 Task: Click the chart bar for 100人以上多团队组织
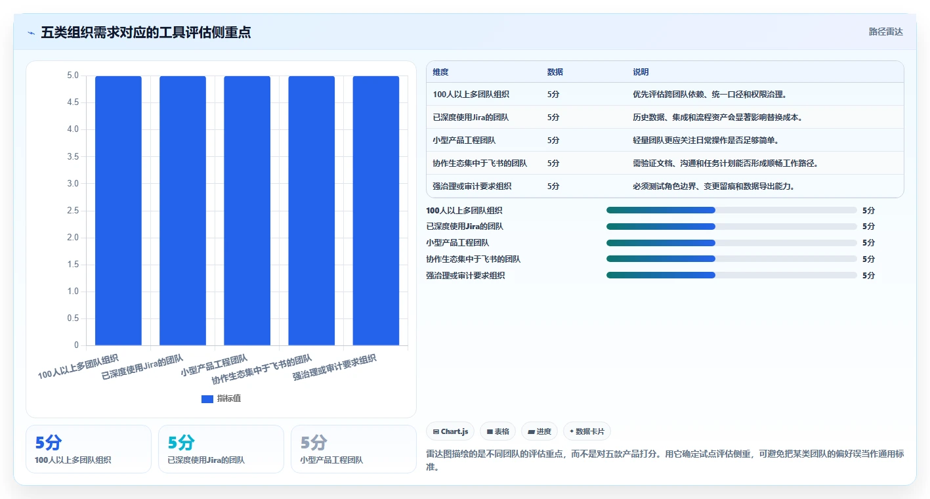[x=118, y=211]
